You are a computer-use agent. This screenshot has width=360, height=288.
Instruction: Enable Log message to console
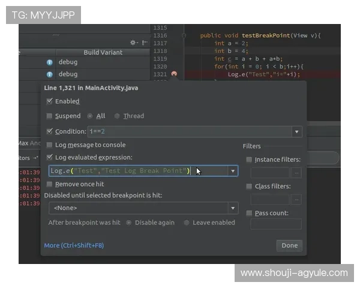pos(50,145)
